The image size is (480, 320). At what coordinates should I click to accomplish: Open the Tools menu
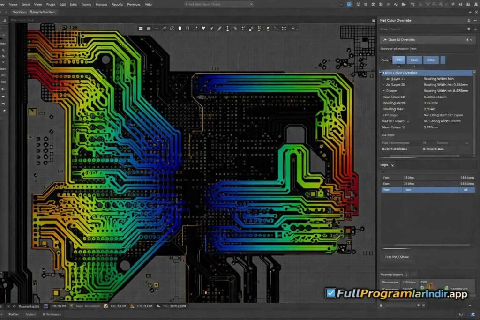tap(86, 4)
